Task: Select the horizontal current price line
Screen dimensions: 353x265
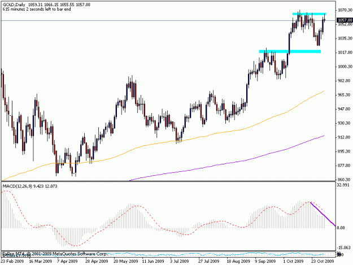Action: pos(168,21)
